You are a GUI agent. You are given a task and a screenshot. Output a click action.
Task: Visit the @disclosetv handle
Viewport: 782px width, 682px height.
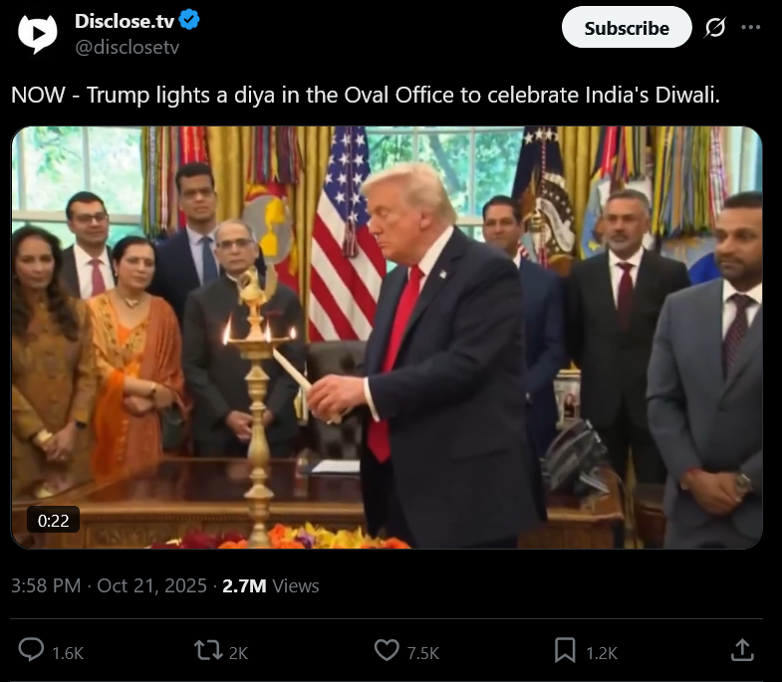(127, 48)
